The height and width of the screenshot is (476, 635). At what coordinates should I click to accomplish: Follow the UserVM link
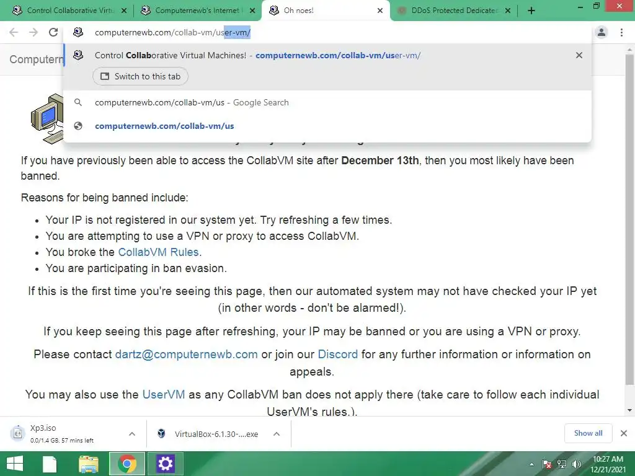point(164,395)
